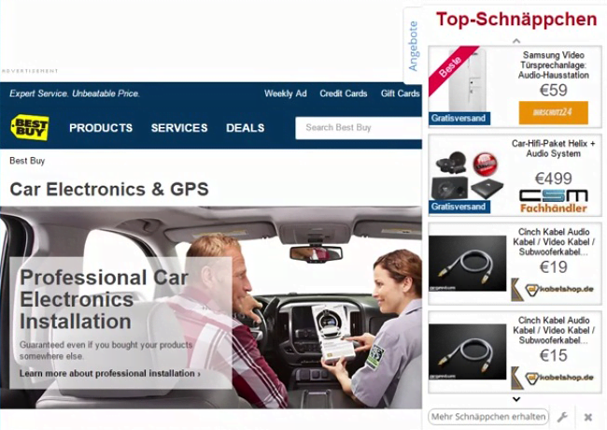
Task: Open the Gift Cards link
Action: pyautogui.click(x=400, y=93)
